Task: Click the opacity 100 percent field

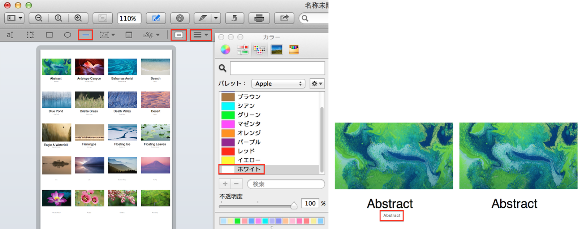Action: 310,203
